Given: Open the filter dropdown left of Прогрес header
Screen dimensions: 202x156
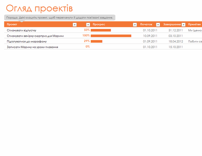Looking at the screenshot, I should [88, 25].
